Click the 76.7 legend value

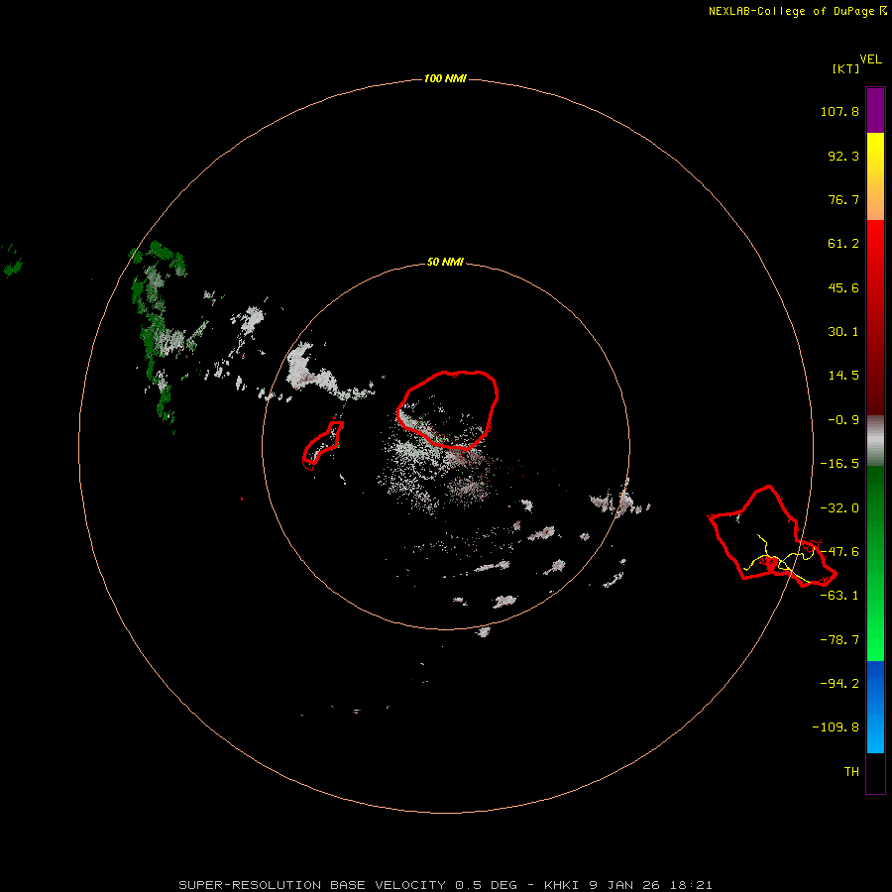point(843,199)
